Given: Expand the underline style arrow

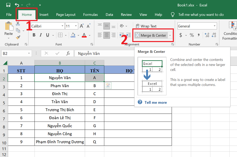Looking at the screenshot, I should (x=53, y=35).
